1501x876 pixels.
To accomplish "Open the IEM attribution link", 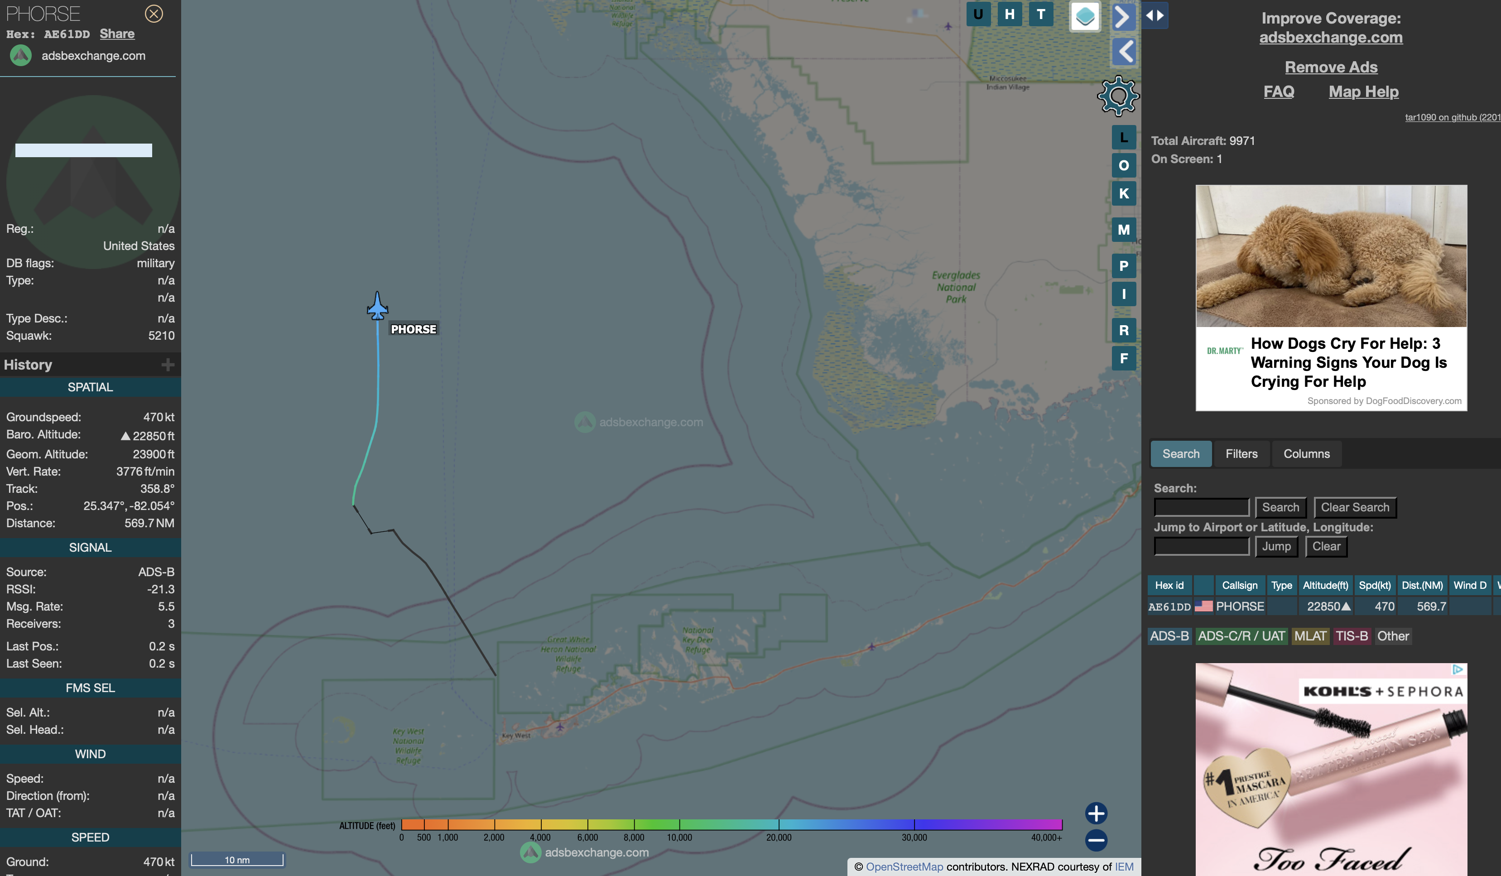I will [x=1124, y=866].
